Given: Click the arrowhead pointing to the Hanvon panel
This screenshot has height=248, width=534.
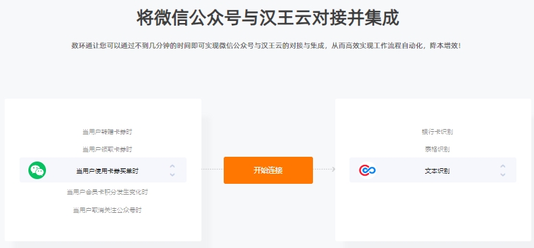Looking at the screenshot, I should coord(333,170).
